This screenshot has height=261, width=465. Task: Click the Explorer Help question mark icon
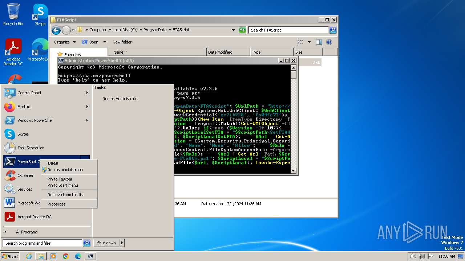tap(329, 42)
